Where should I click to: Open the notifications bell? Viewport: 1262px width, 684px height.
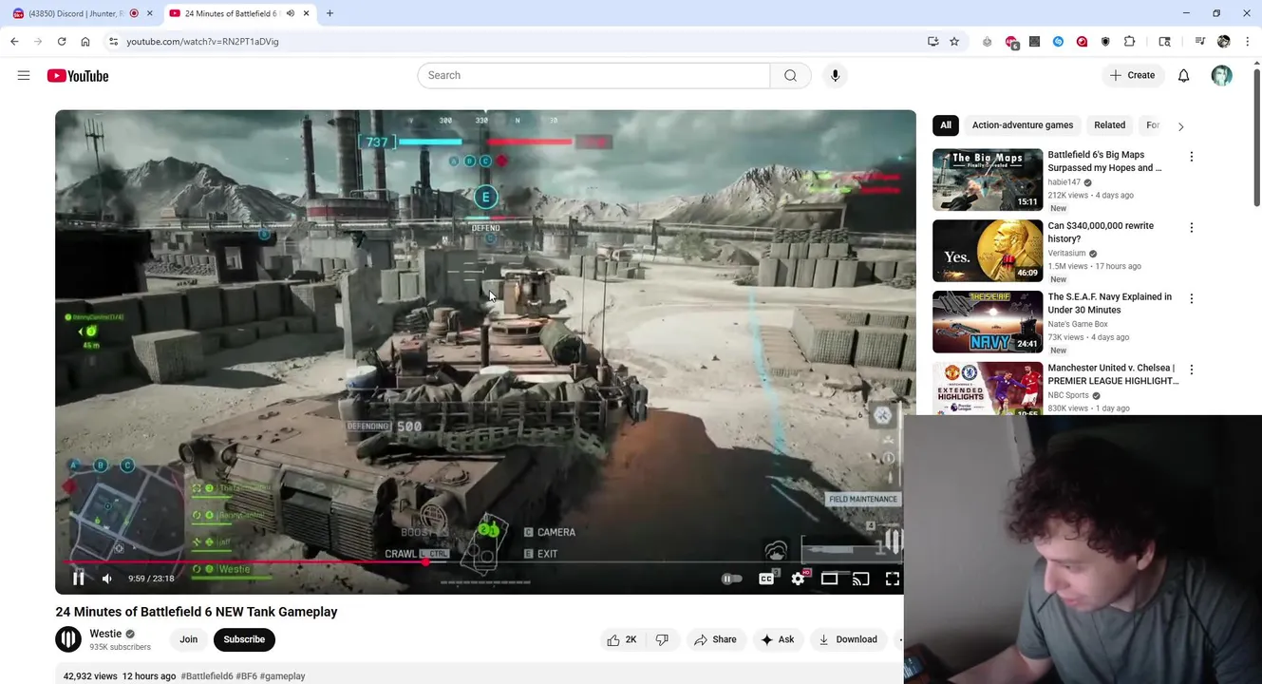(1183, 75)
